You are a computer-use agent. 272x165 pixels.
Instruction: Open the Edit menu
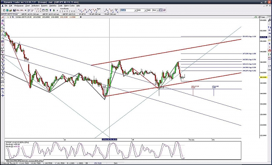pos(10,6)
